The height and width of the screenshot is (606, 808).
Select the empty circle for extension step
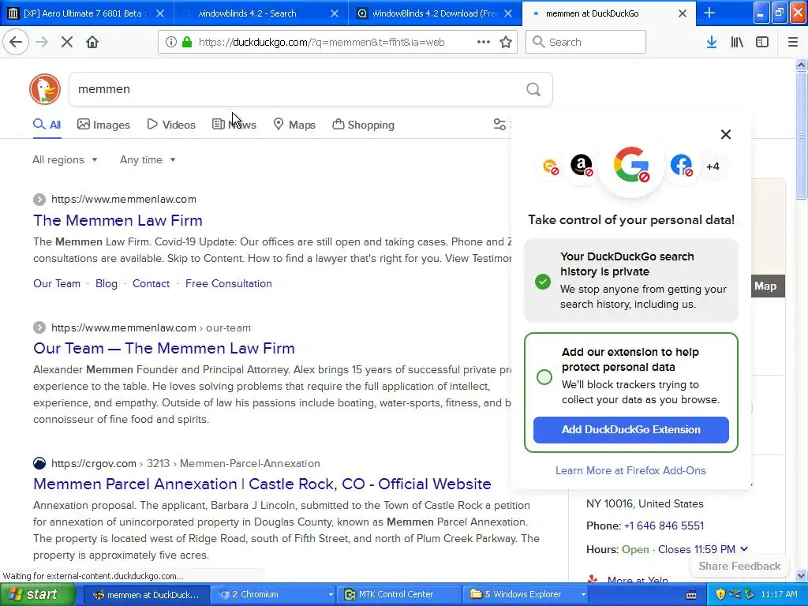544,377
